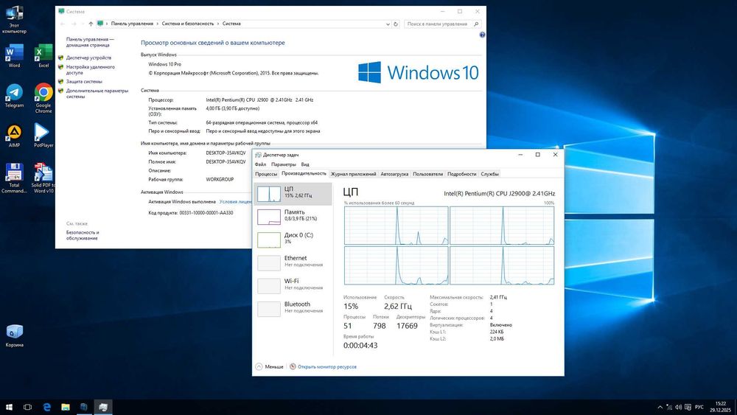Open Панель управления домашняя страница link
Viewport: 737px width, 415px height.
90,42
